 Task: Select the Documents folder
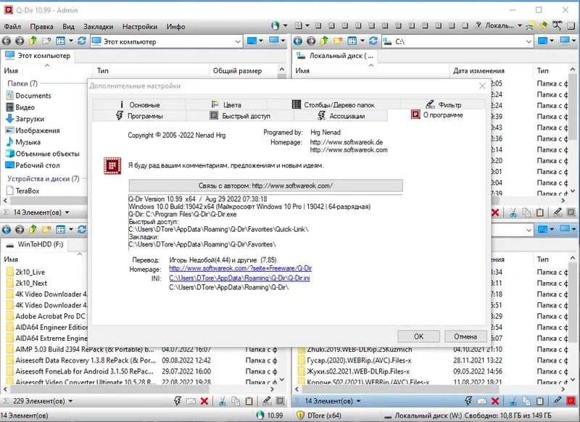point(28,96)
